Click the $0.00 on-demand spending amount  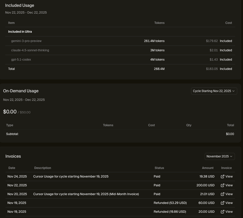10,112
